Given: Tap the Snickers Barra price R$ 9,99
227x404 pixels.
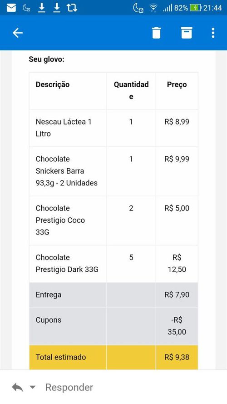Looking at the screenshot, I should click(x=177, y=159).
